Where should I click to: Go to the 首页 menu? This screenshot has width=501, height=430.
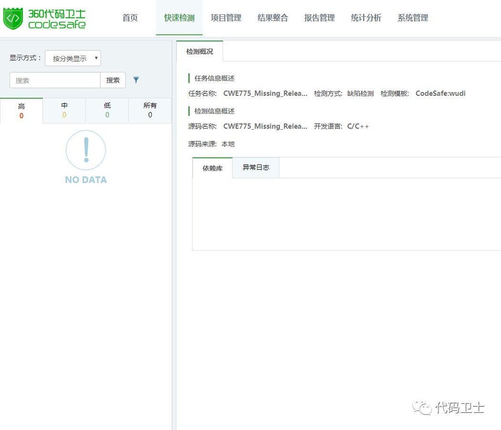[x=130, y=18]
